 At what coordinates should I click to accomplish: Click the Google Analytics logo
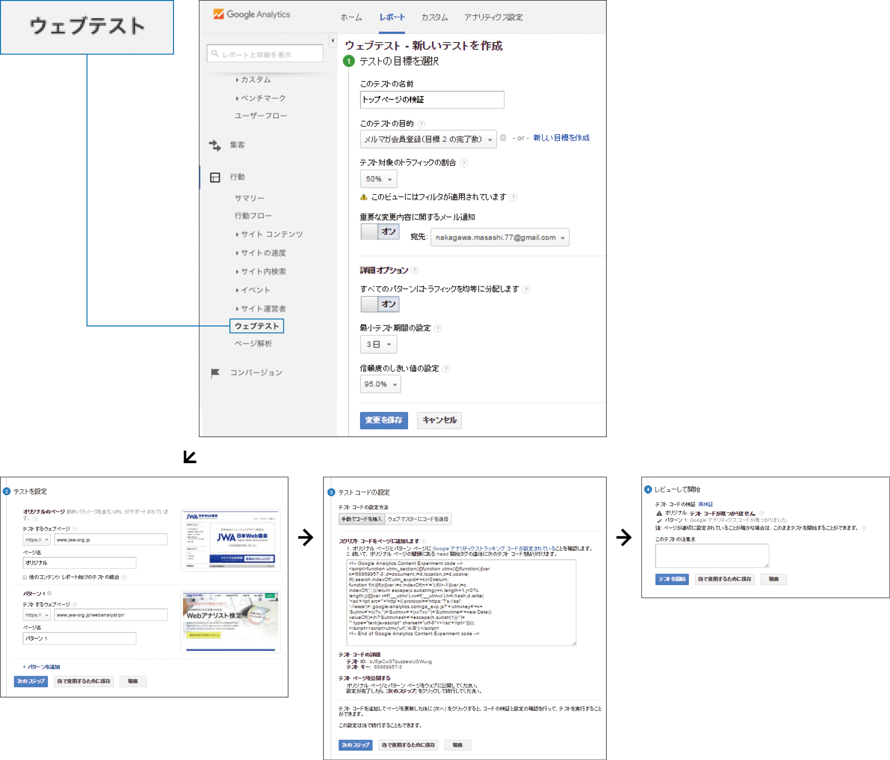[251, 14]
